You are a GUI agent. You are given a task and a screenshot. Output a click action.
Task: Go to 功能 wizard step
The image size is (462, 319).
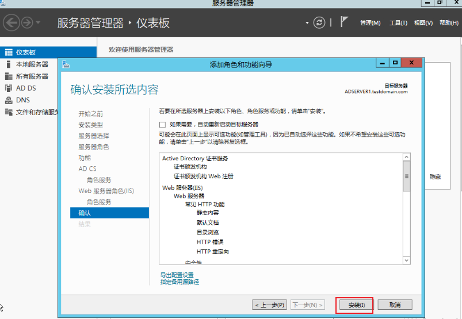pos(85,157)
